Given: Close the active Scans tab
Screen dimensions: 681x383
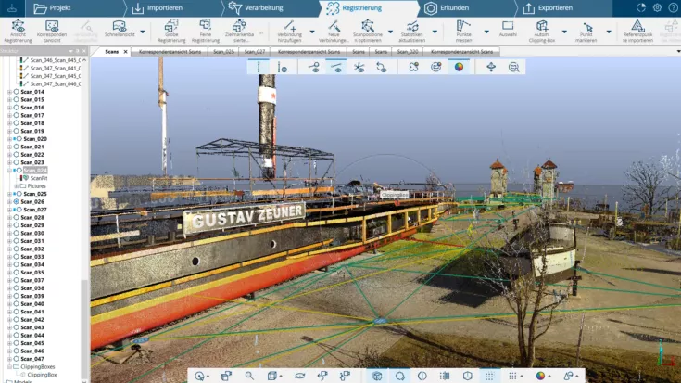Looking at the screenshot, I should point(125,51).
